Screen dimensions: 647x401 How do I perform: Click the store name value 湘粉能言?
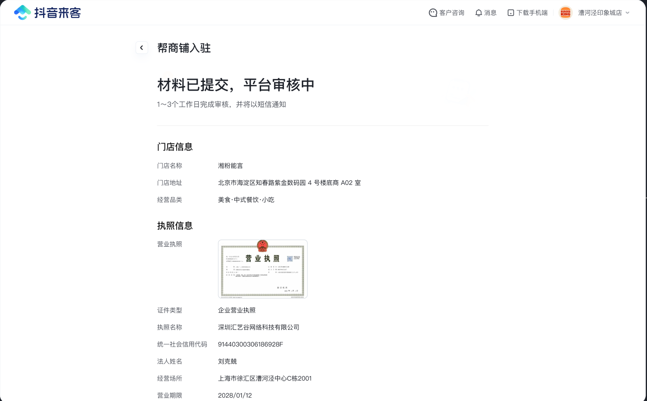(230, 166)
